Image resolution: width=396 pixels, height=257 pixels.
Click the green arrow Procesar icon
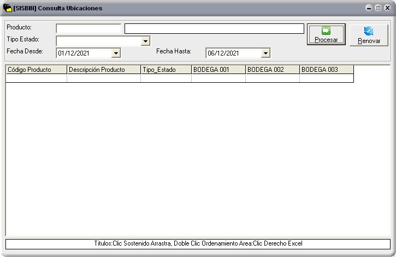coord(326,31)
